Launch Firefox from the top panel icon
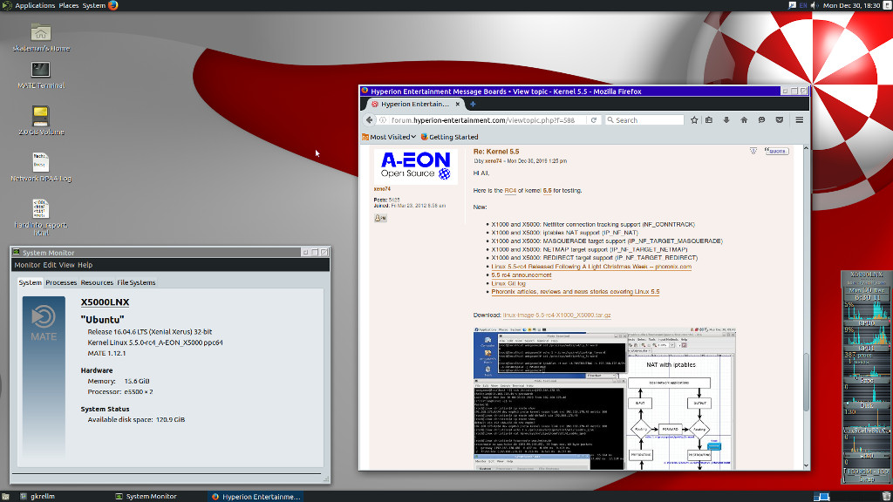Image resolution: width=893 pixels, height=502 pixels. point(112,5)
